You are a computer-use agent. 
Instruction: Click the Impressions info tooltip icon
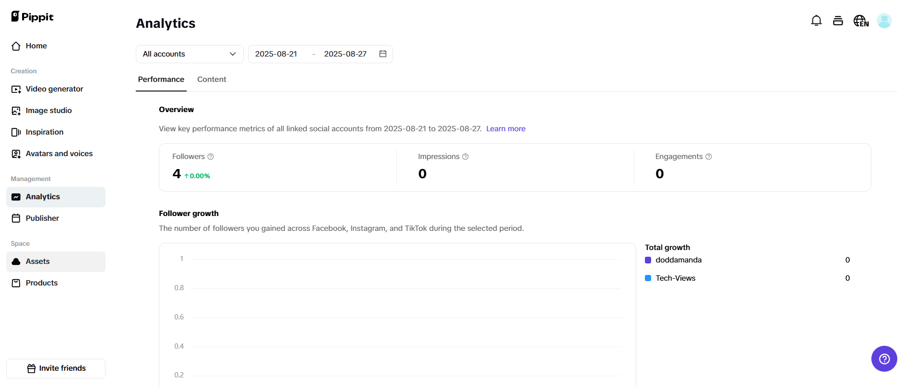click(465, 157)
